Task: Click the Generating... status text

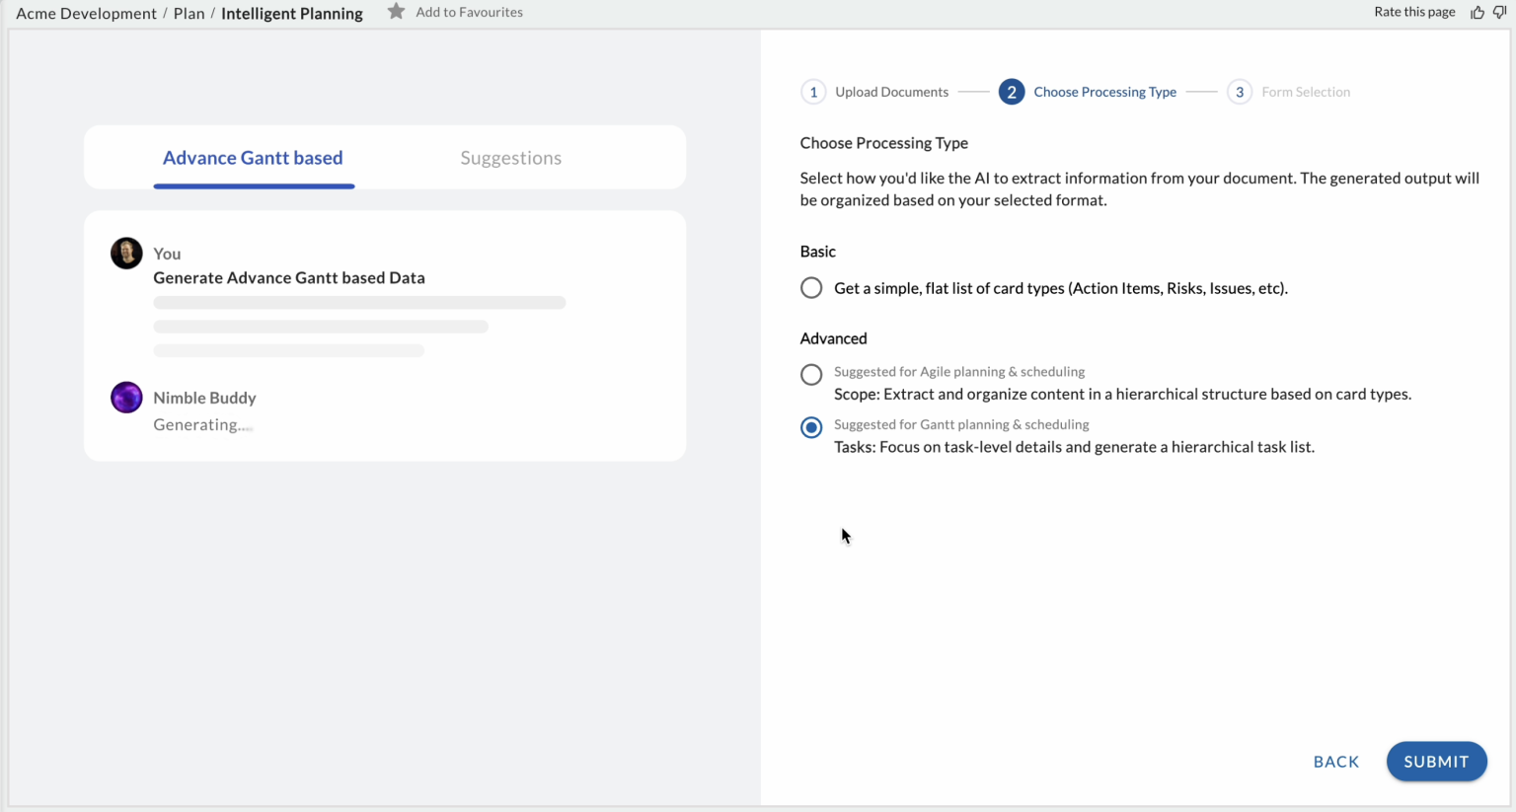Action: [202, 424]
